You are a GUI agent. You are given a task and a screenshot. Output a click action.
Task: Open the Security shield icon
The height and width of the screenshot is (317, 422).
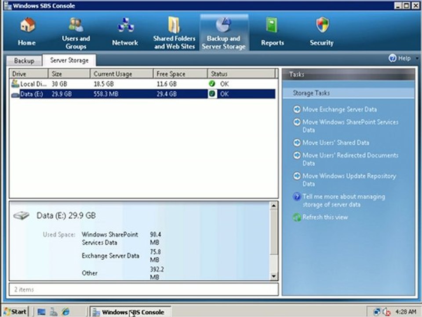coord(322,26)
